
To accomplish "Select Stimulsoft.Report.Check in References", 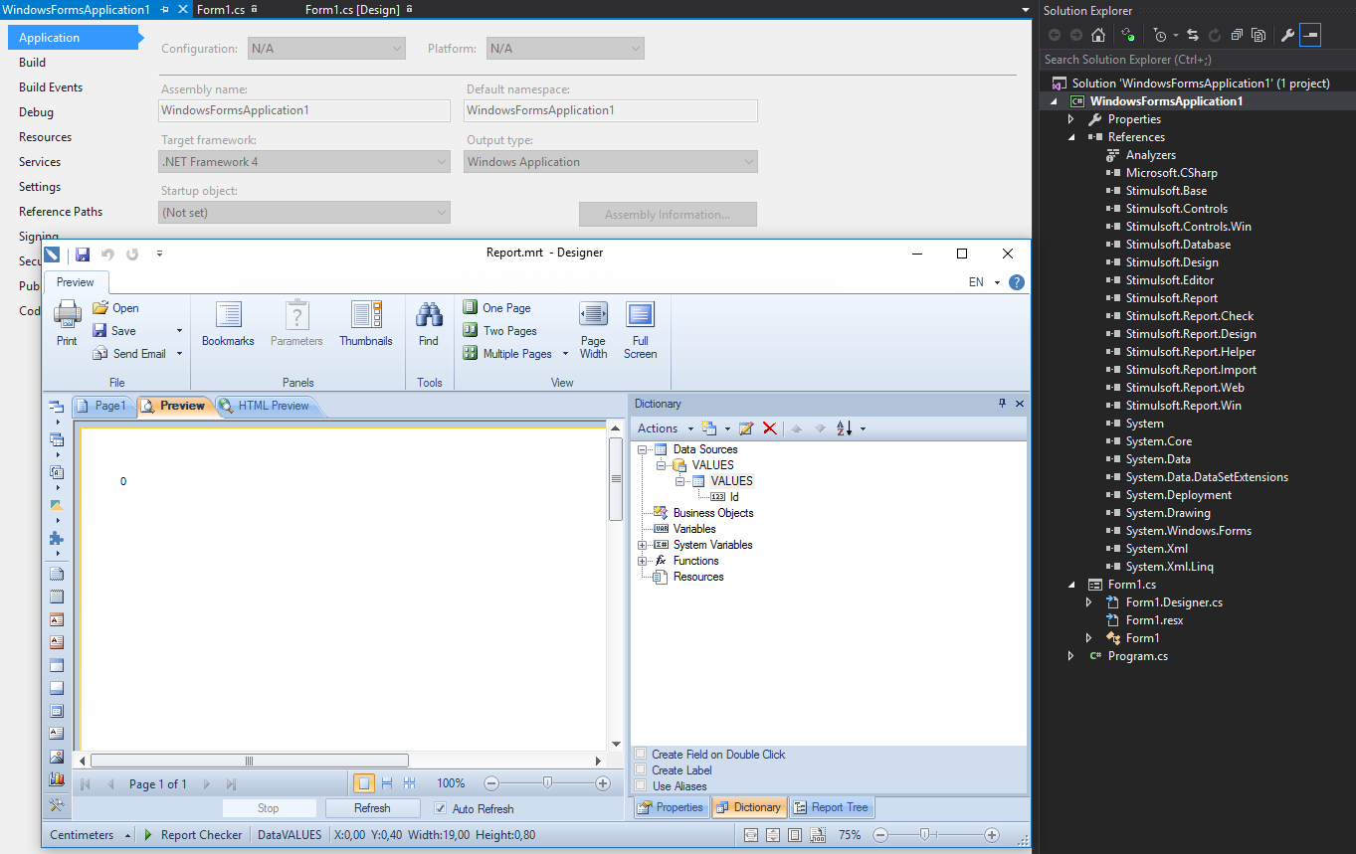I will (x=1190, y=316).
